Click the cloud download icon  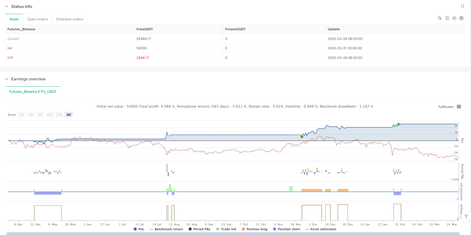[x=454, y=18]
